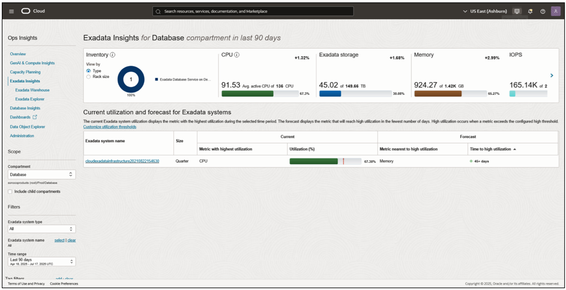Click the table row utilization bar 67.30%
This screenshot has width=566, height=290.
(325, 161)
